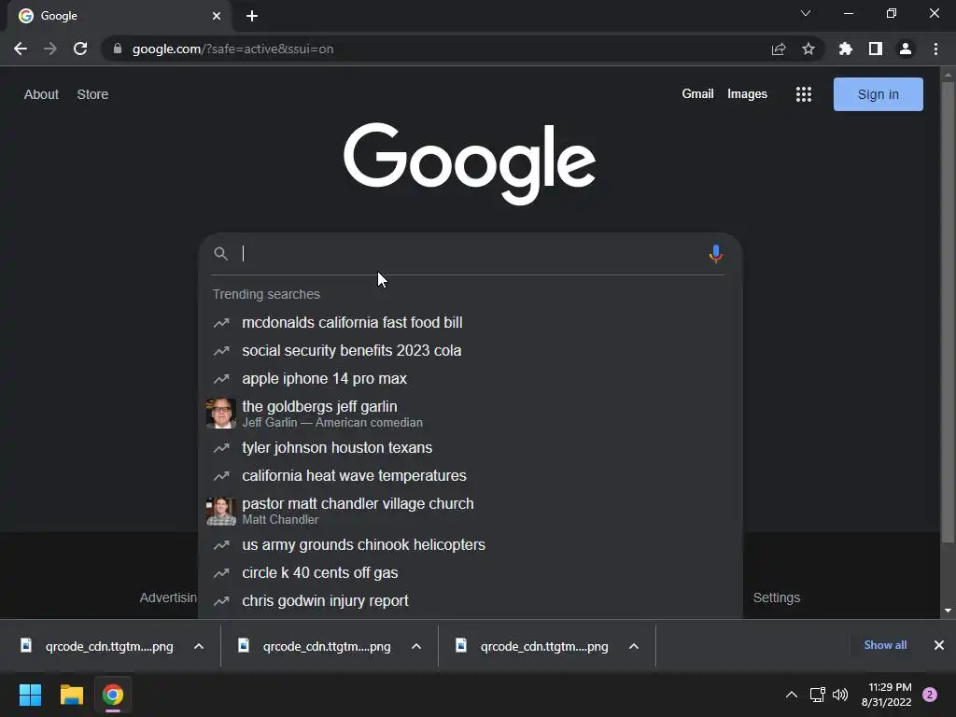Open Gmail link
This screenshot has height=717, width=956.
pos(697,94)
